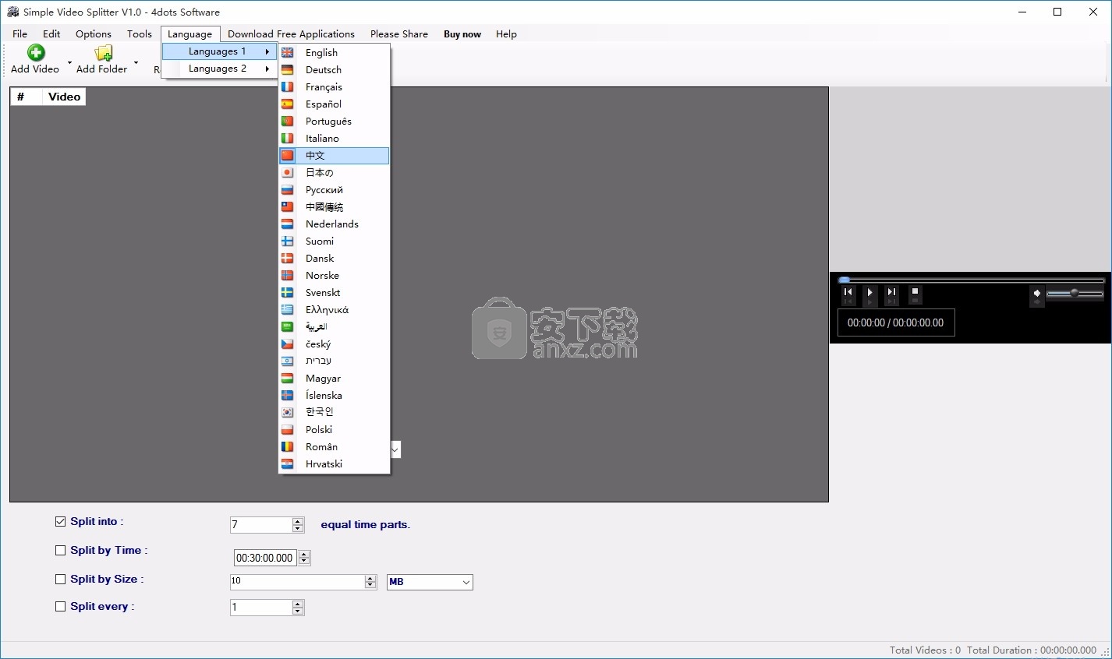Select Ελληνικά Greek language entry

click(334, 309)
